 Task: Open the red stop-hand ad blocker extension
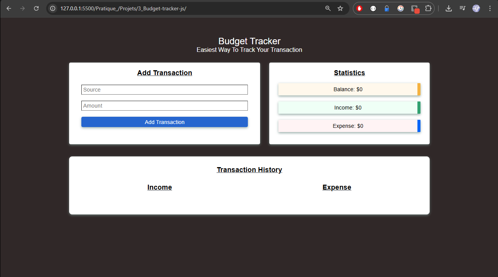pyautogui.click(x=359, y=8)
